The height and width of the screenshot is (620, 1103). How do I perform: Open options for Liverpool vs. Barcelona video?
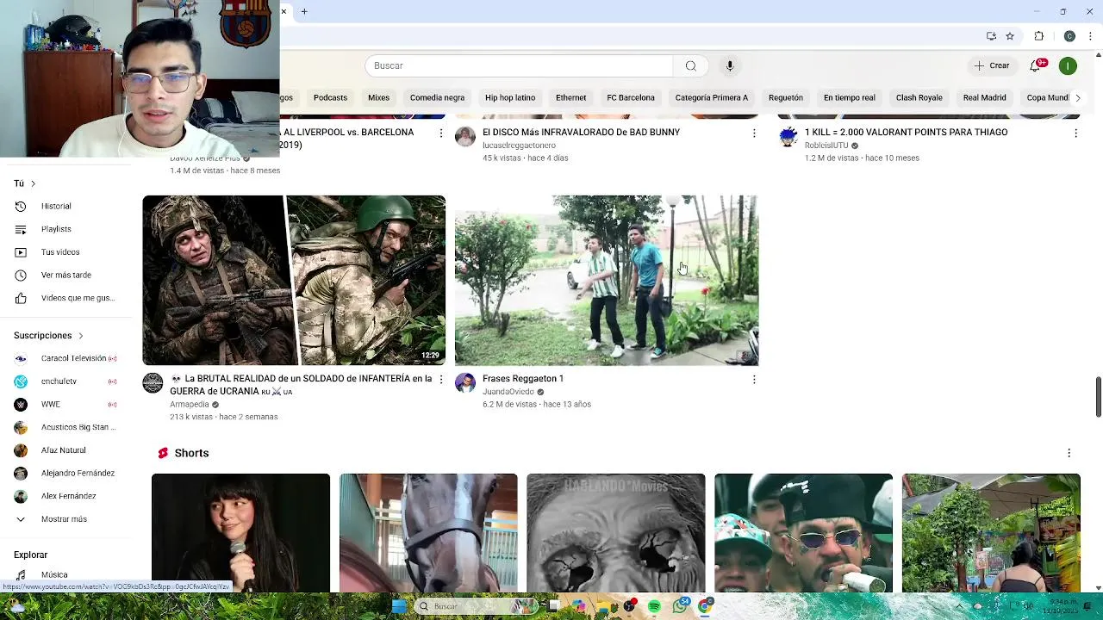click(x=441, y=133)
